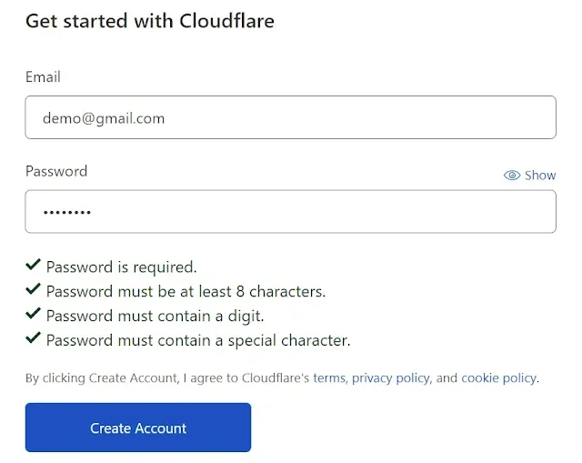Open the terms link
The width and height of the screenshot is (582, 463).
point(329,378)
